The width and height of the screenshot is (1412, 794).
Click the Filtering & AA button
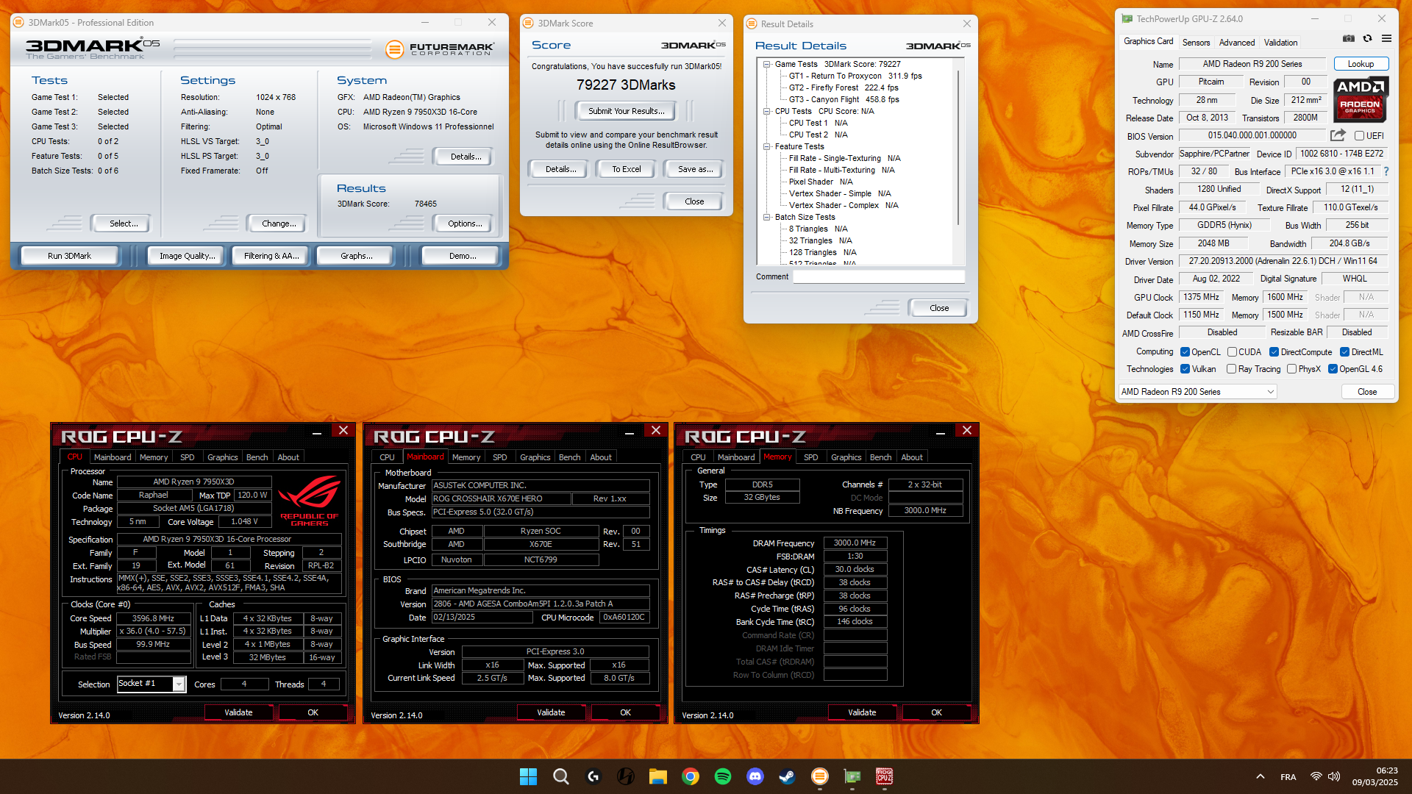271,256
